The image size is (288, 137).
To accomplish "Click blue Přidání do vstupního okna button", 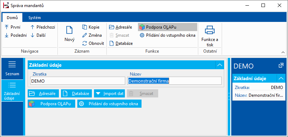I will [109, 104].
